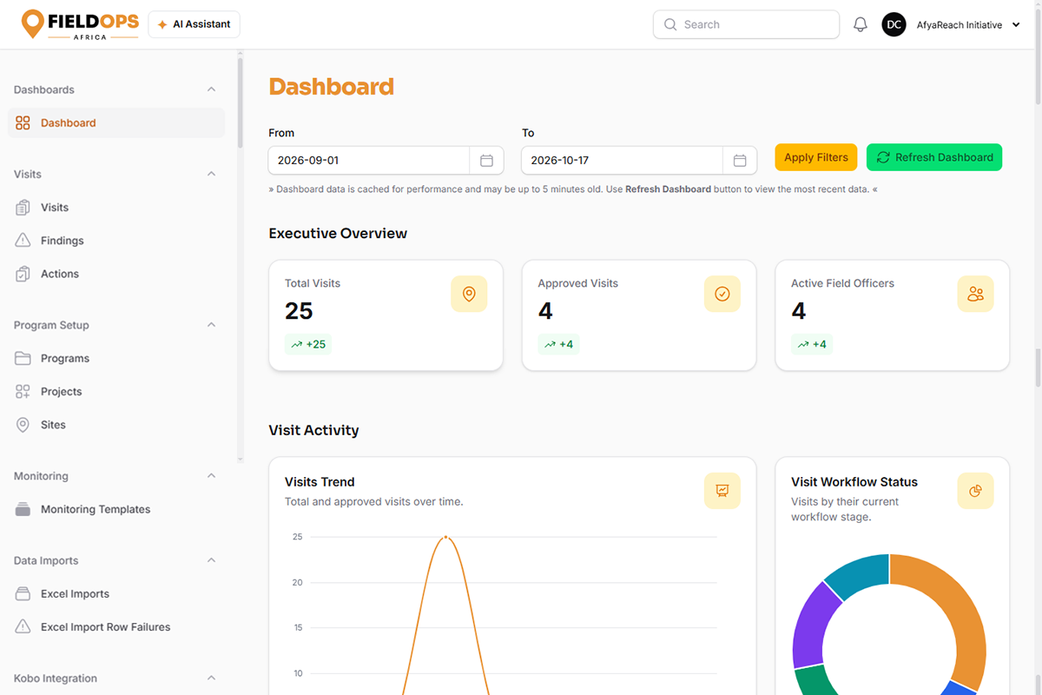
Task: Collapse the Kobo Integration sidebar section
Action: tap(211, 678)
